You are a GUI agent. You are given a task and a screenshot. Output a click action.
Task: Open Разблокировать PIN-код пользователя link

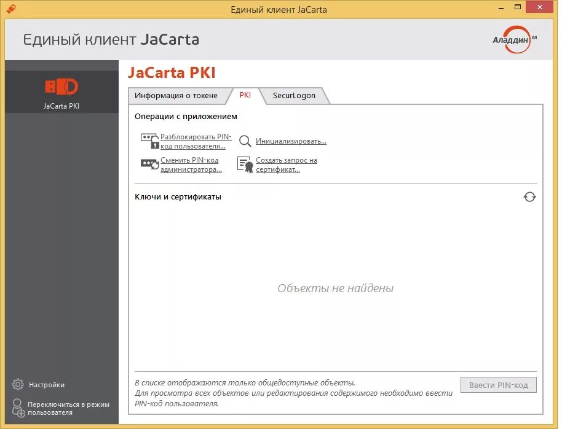pos(196,141)
